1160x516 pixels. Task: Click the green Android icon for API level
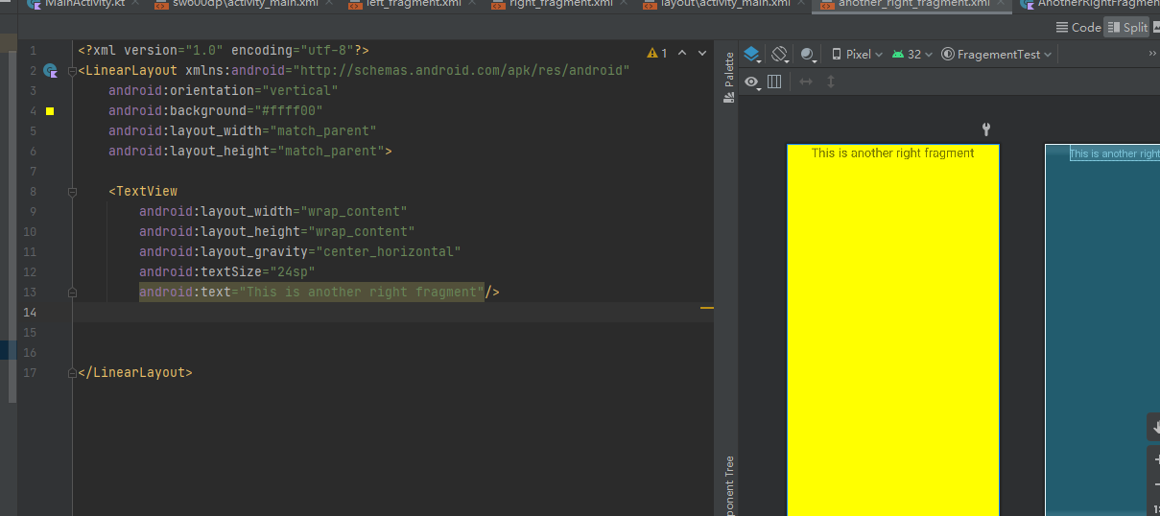898,55
